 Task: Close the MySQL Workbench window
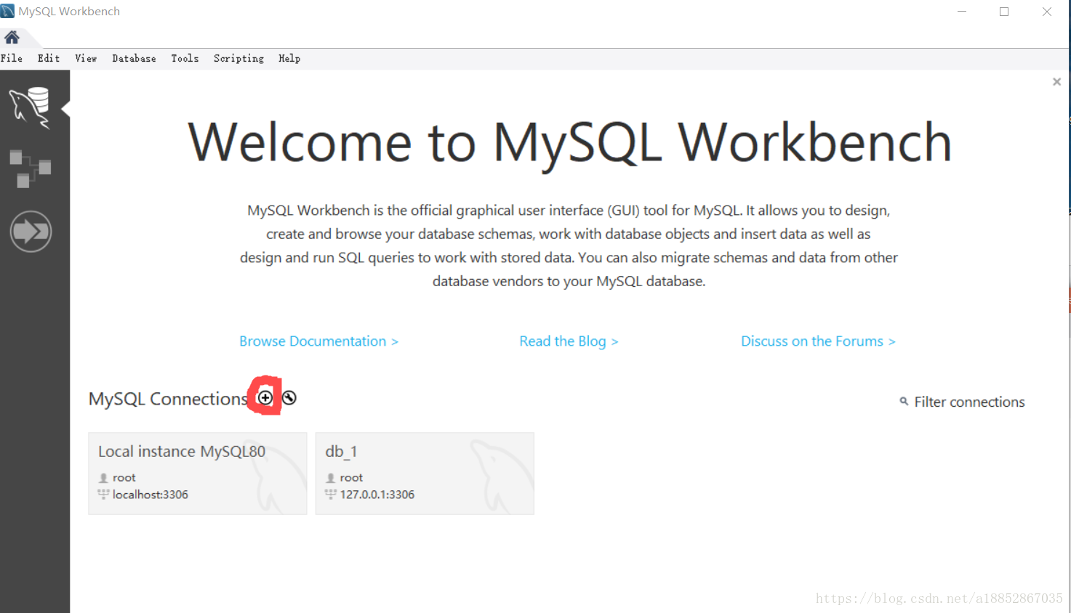point(1047,12)
